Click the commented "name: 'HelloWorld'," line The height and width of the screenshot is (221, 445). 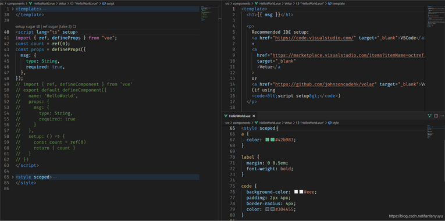click(x=53, y=96)
